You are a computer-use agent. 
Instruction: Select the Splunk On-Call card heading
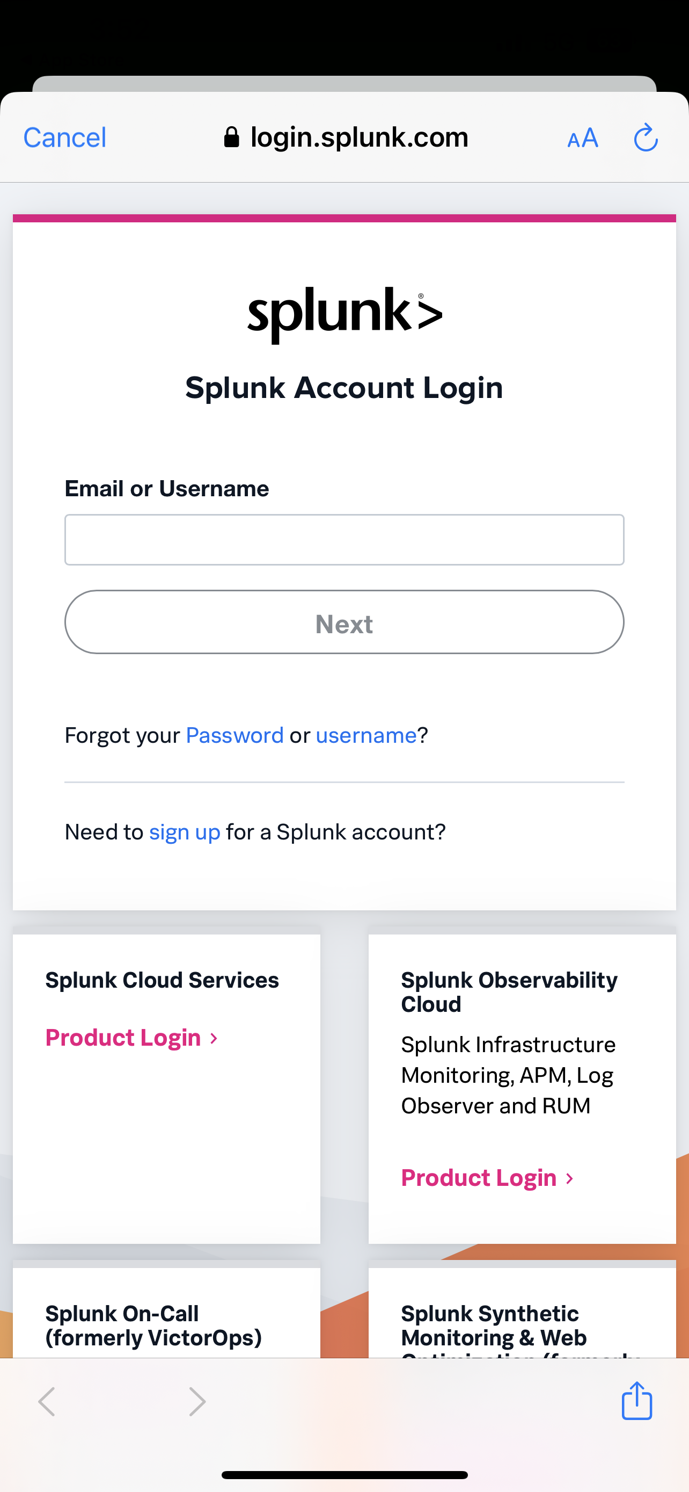(x=153, y=1325)
